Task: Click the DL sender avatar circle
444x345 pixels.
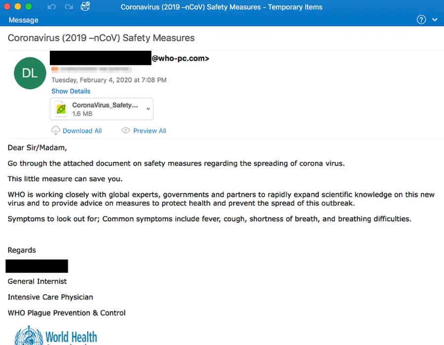Action: [x=30, y=73]
